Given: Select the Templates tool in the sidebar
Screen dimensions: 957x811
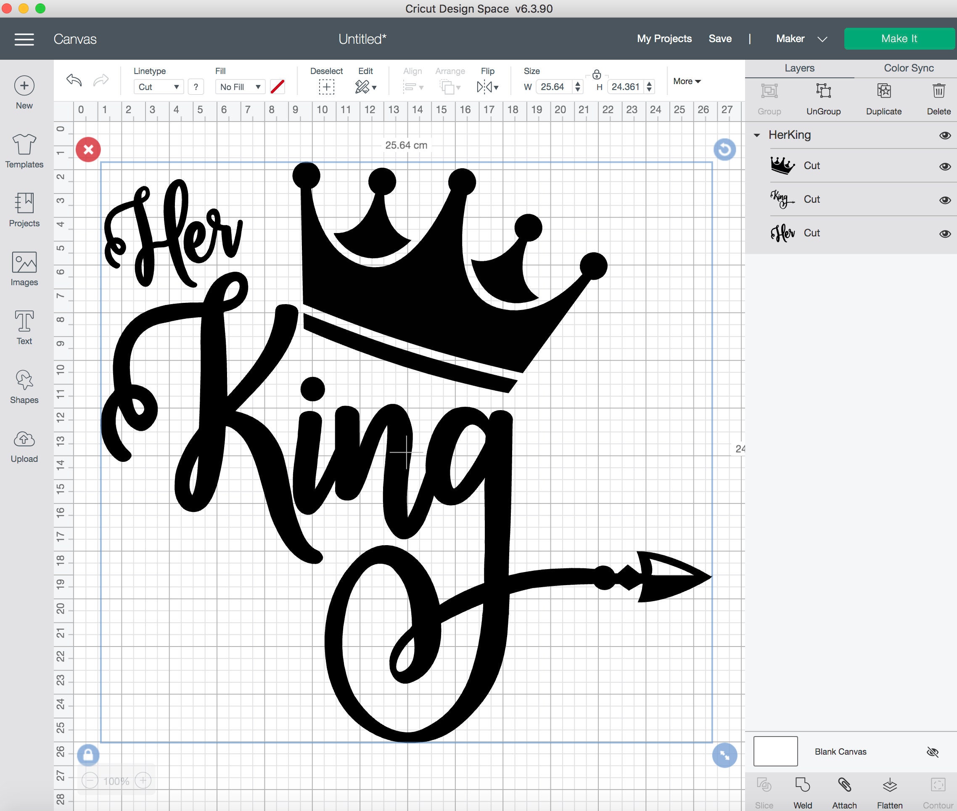Looking at the screenshot, I should pyautogui.click(x=24, y=150).
